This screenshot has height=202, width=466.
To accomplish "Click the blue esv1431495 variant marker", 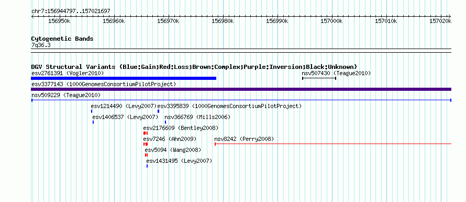I will point(147,166).
